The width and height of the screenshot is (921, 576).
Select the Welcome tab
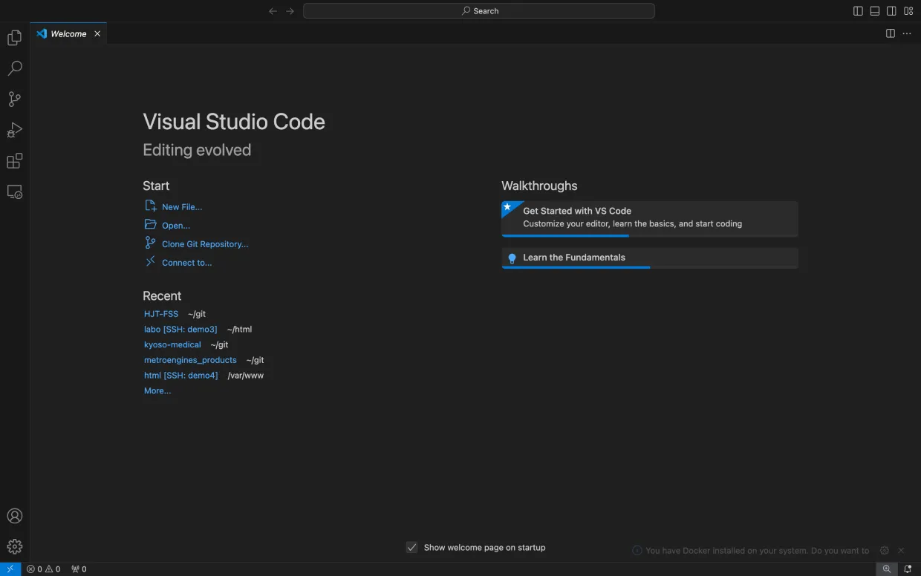[68, 33]
